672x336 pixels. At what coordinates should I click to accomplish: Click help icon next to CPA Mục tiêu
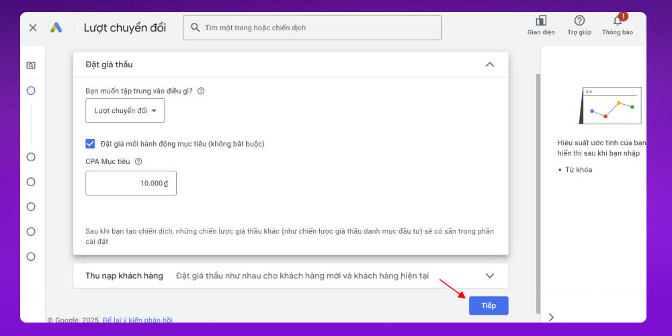point(138,161)
